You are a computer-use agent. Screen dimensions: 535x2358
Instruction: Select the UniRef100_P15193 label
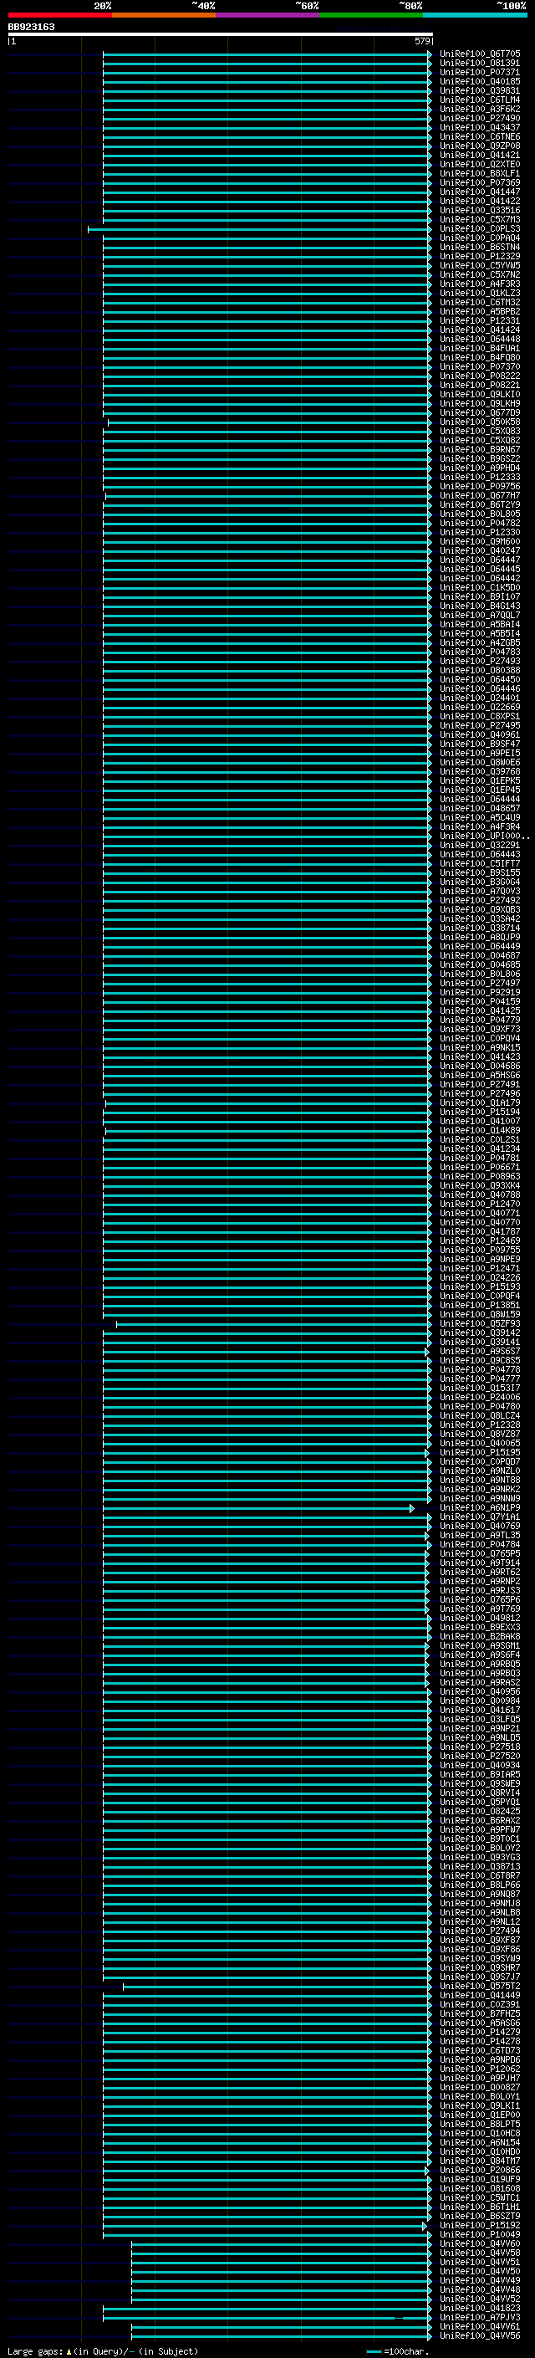480,1286
